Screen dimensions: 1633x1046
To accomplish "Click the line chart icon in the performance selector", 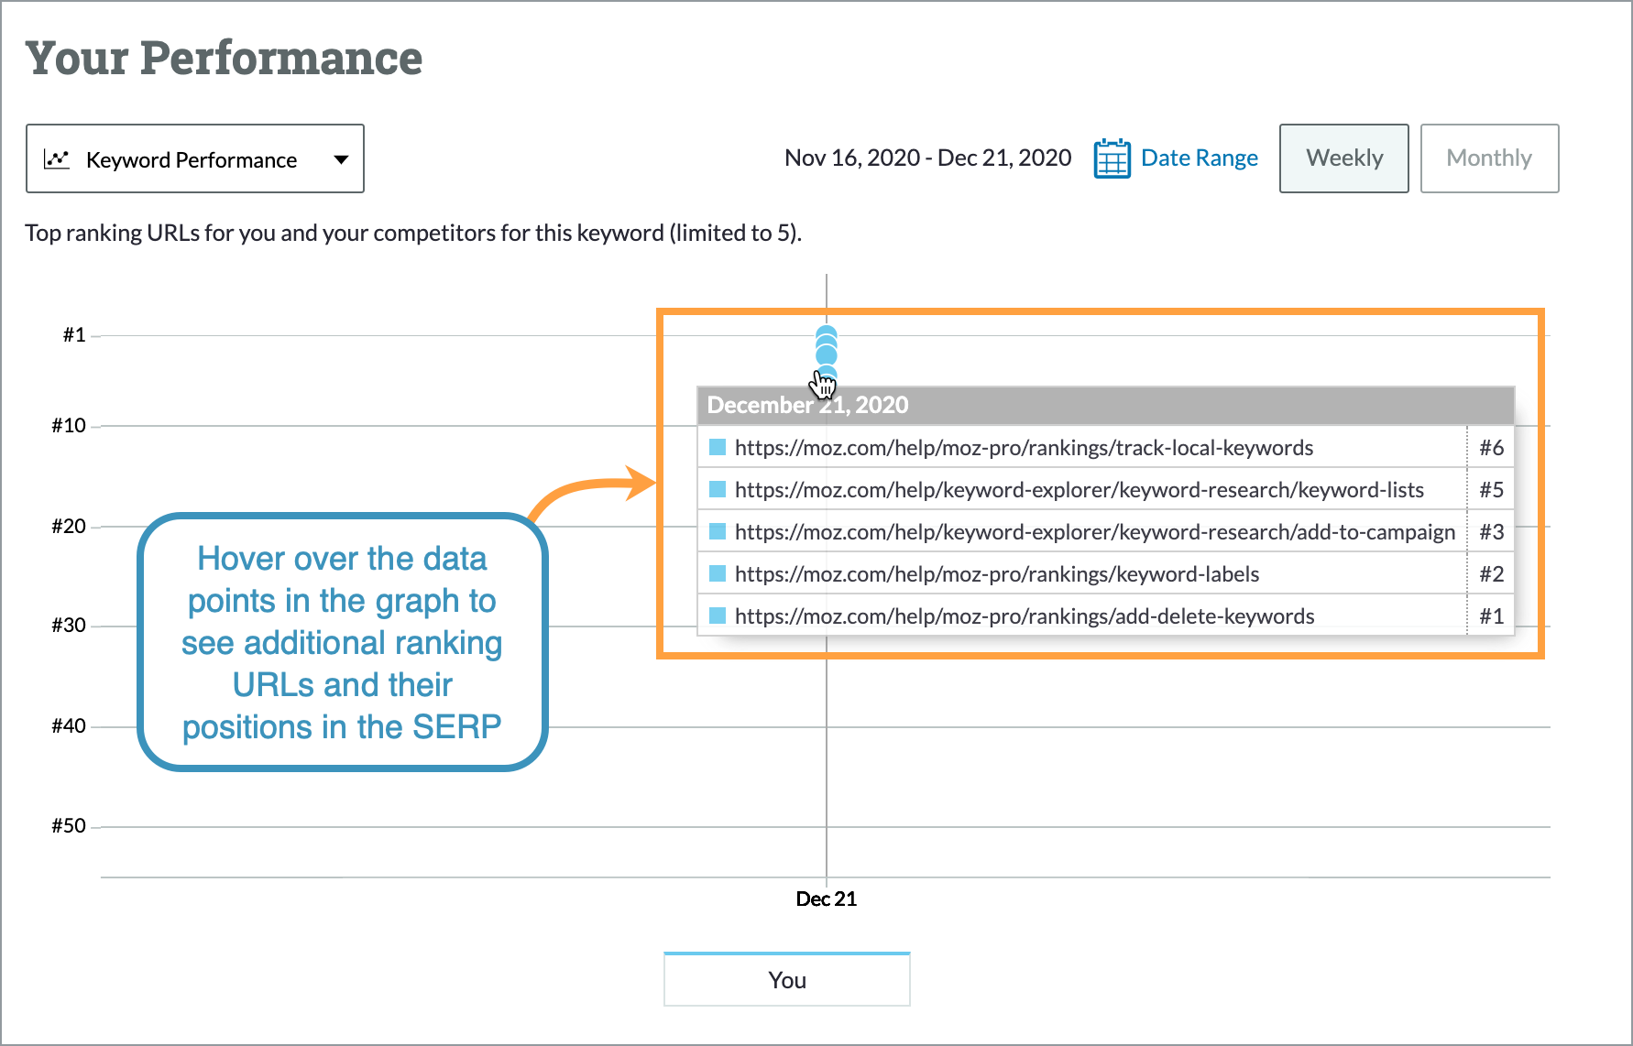I will click(x=57, y=158).
